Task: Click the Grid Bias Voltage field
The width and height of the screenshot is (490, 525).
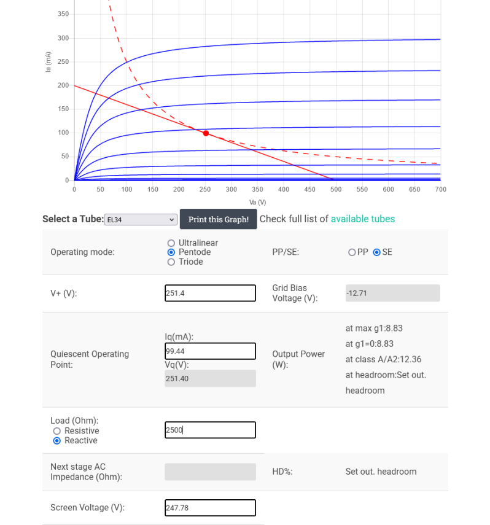Action: point(392,294)
